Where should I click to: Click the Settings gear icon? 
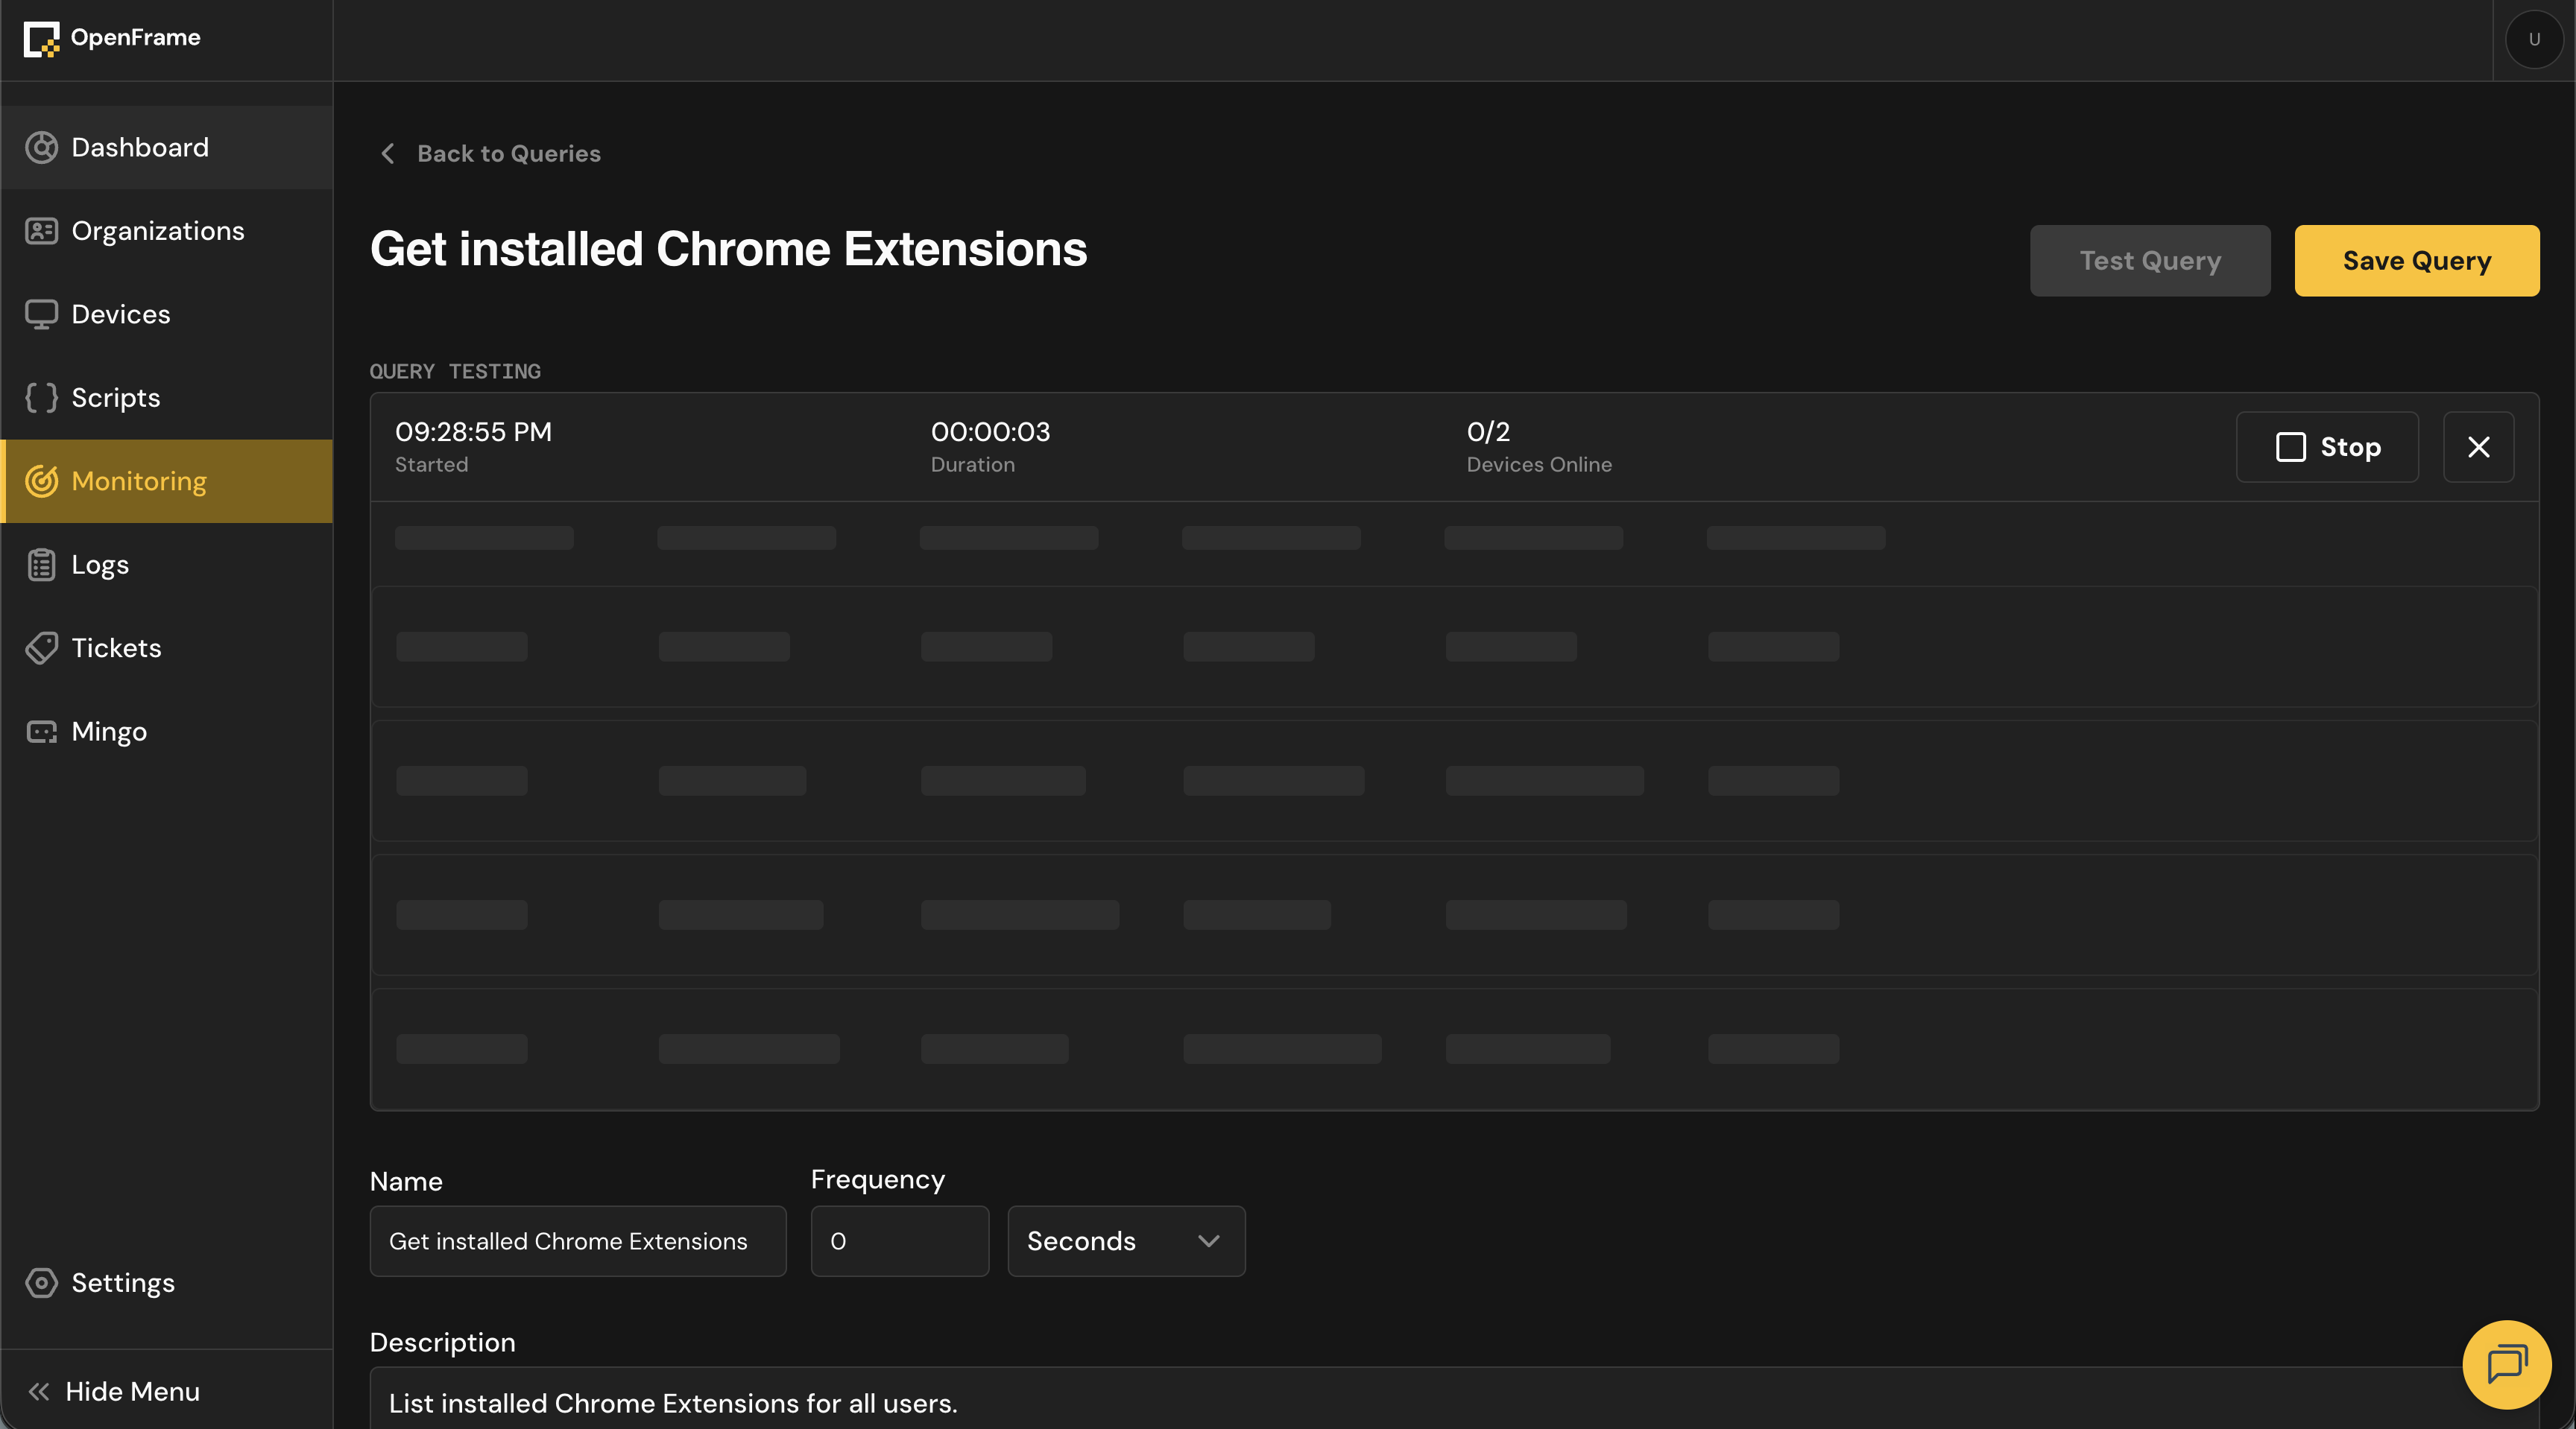pyautogui.click(x=41, y=1283)
